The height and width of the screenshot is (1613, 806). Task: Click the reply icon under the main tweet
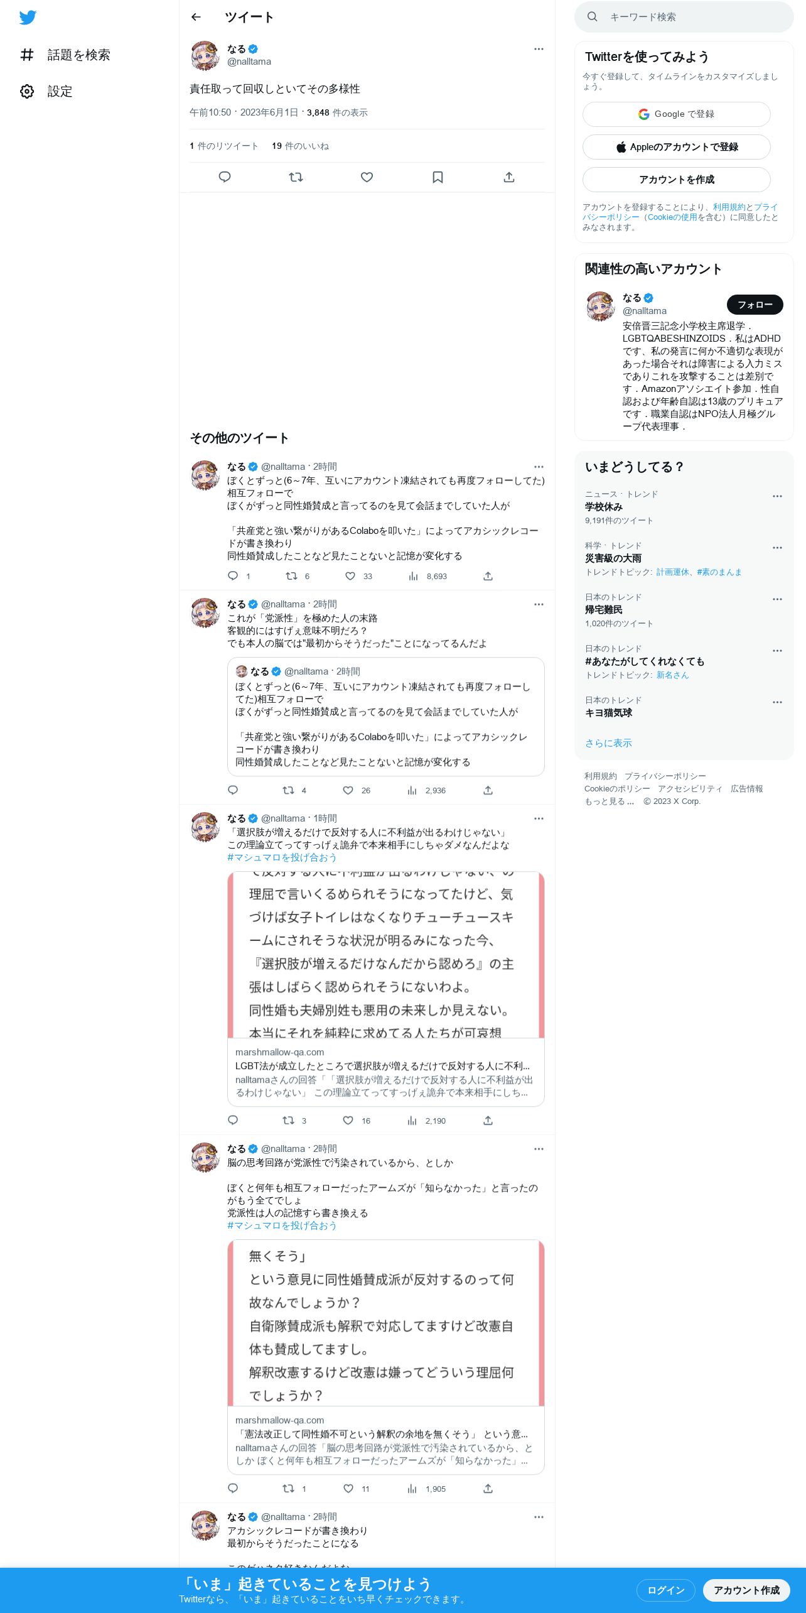coord(225,177)
